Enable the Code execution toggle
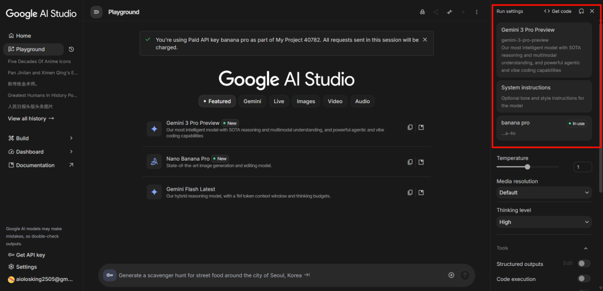The image size is (603, 291). point(583,279)
